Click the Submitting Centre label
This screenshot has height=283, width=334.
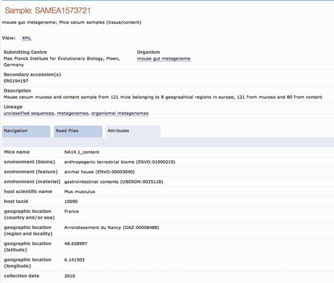25,52
